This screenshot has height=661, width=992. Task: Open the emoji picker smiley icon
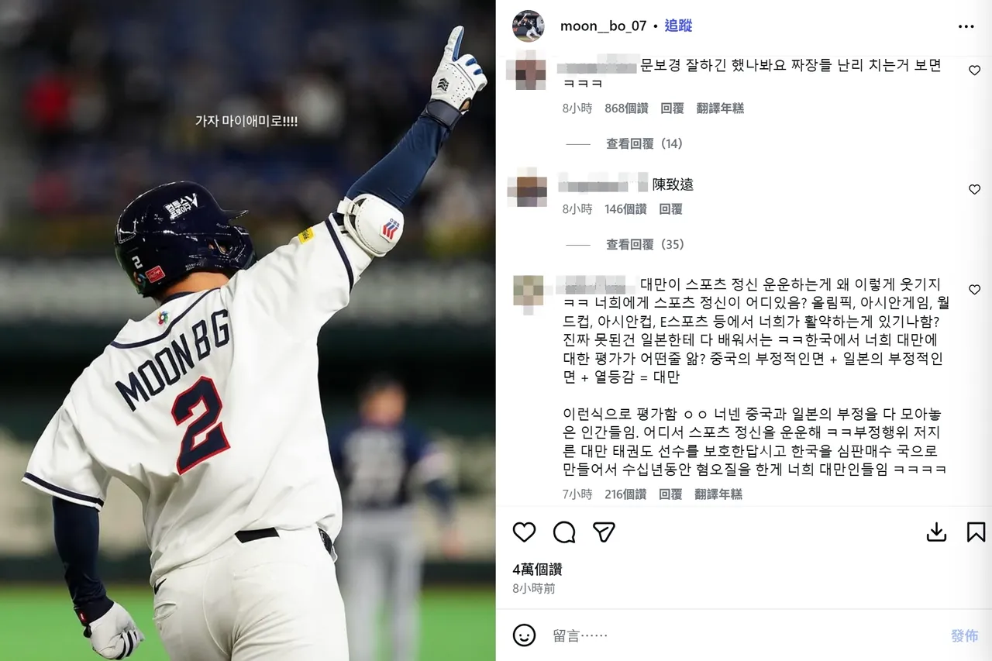coord(525,635)
